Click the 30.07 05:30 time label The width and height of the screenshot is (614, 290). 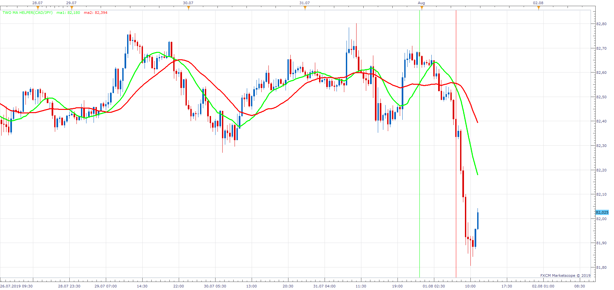pyautogui.click(x=215, y=286)
